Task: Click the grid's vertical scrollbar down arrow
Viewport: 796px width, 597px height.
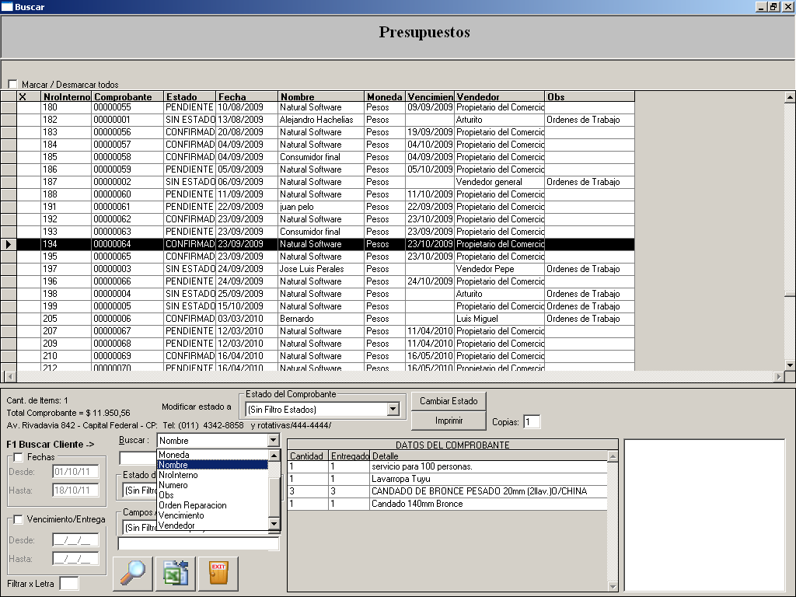Action: point(790,365)
